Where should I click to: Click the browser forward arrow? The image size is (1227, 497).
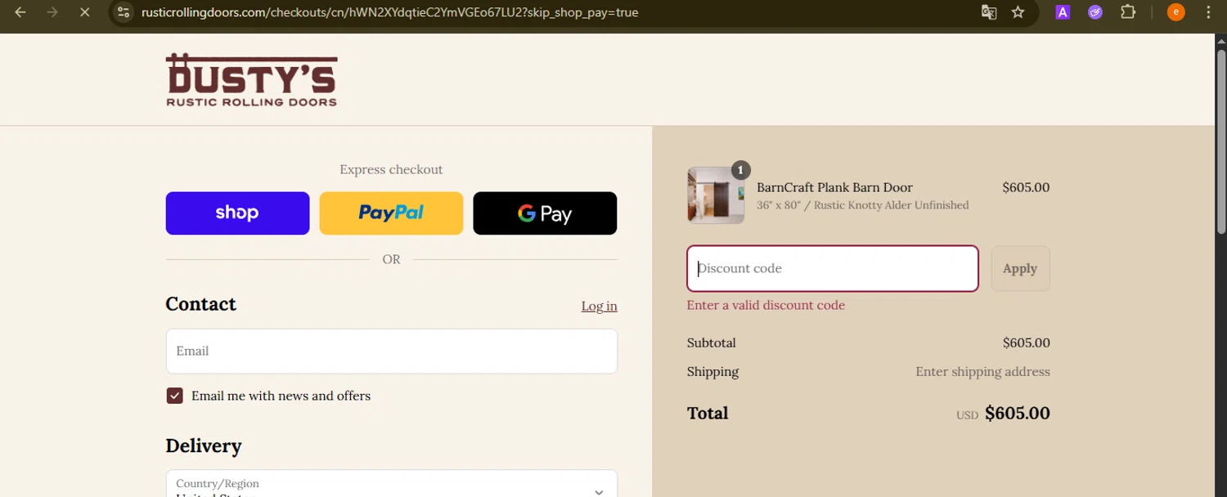[52, 12]
